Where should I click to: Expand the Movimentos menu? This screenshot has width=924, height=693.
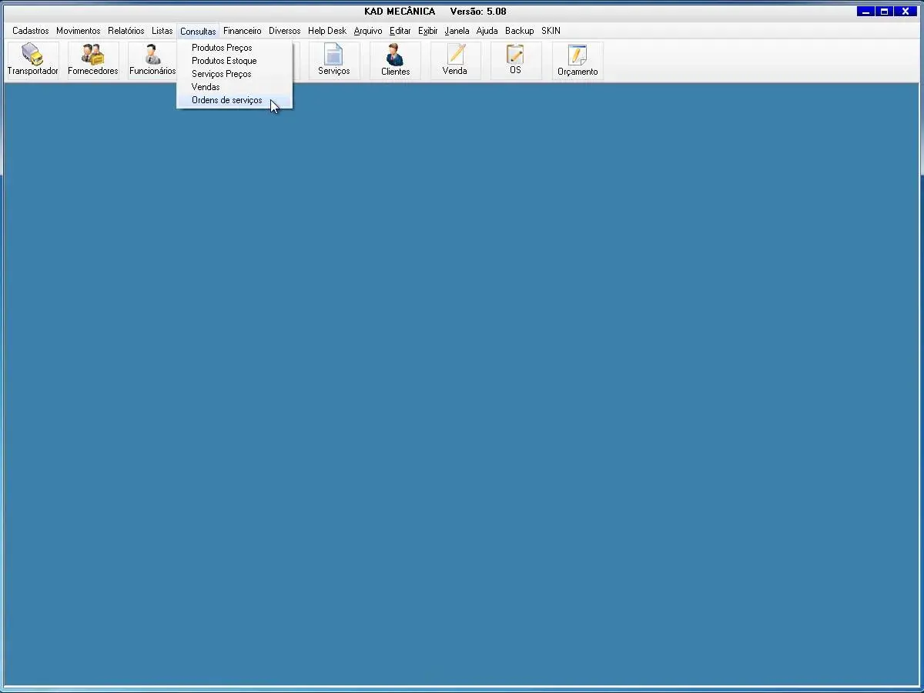tap(78, 31)
